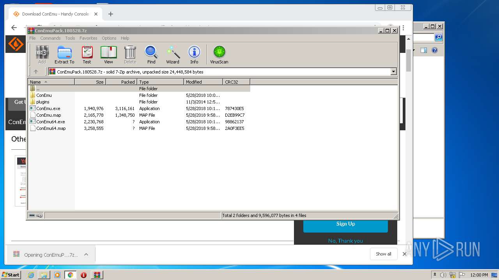Click the WinRAR taskbar button
The height and width of the screenshot is (280, 499).
coord(97,275)
